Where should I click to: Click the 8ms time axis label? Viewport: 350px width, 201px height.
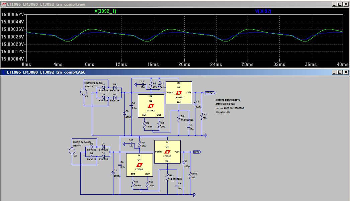(90, 65)
